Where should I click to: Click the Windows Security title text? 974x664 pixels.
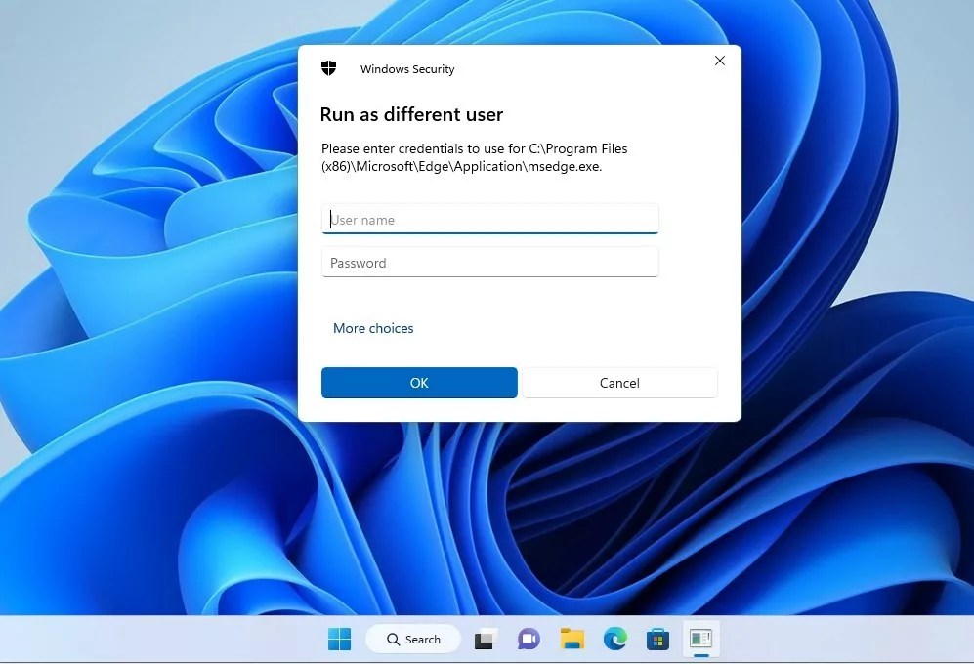click(x=407, y=68)
